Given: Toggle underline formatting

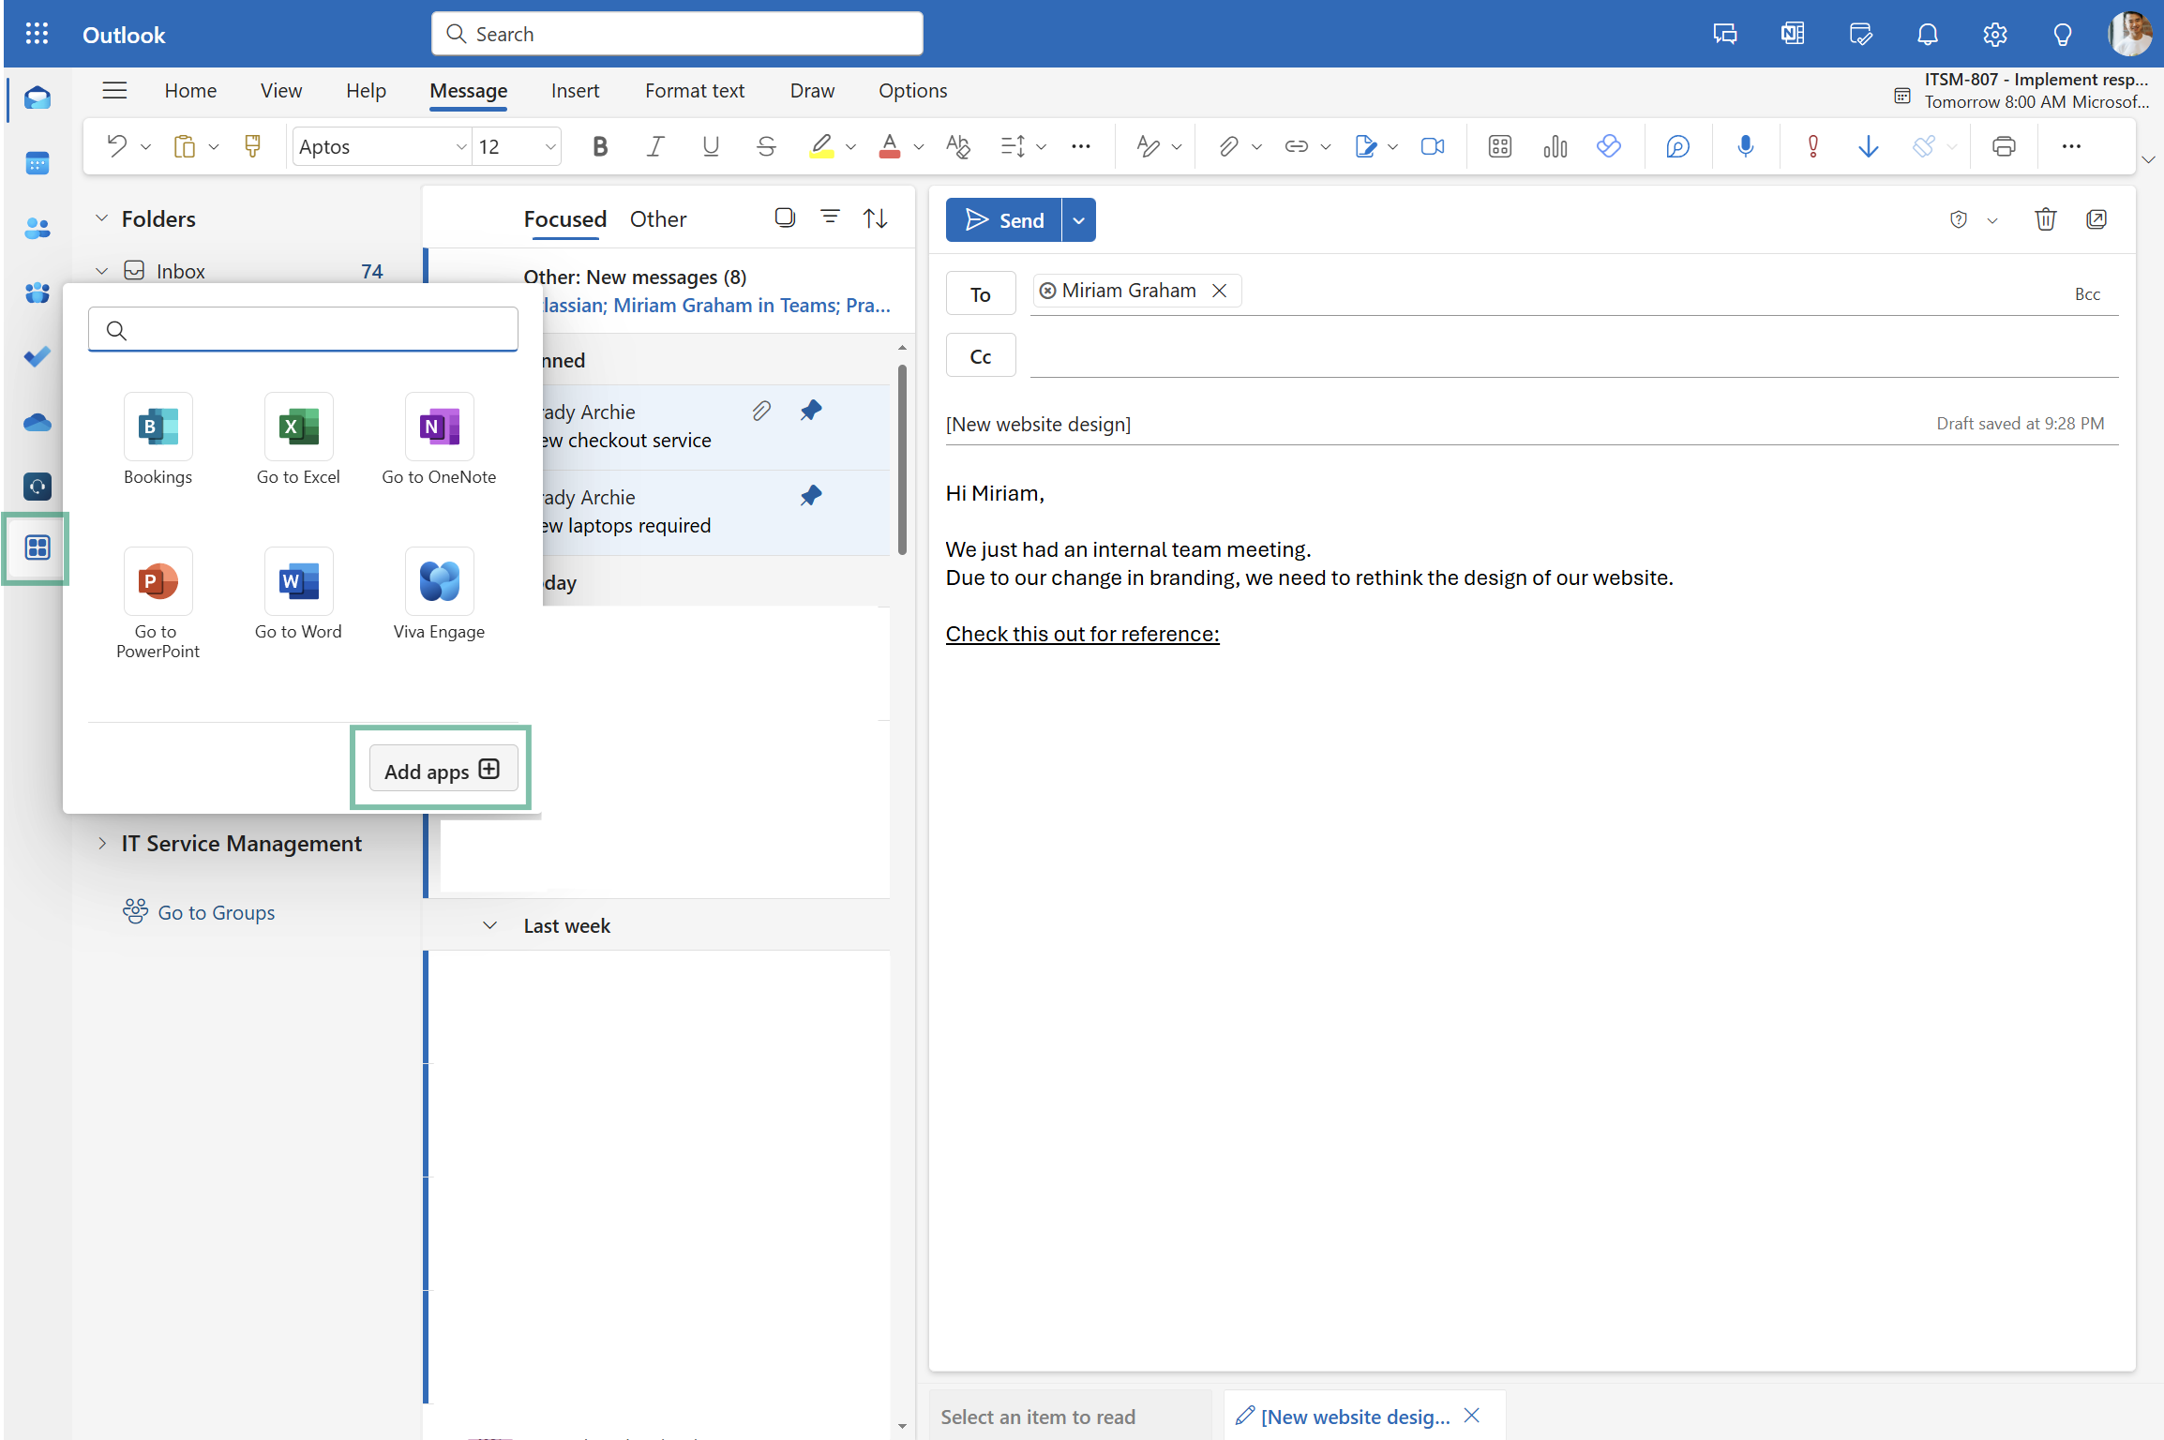Looking at the screenshot, I should 711,146.
